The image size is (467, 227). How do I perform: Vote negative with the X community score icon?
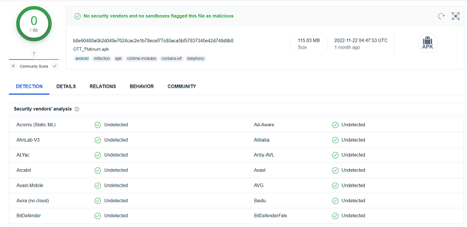13,67
